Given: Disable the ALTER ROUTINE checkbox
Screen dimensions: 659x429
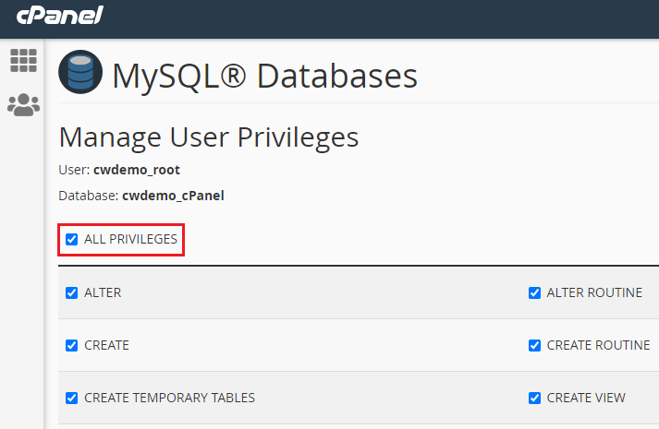Looking at the screenshot, I should click(534, 293).
